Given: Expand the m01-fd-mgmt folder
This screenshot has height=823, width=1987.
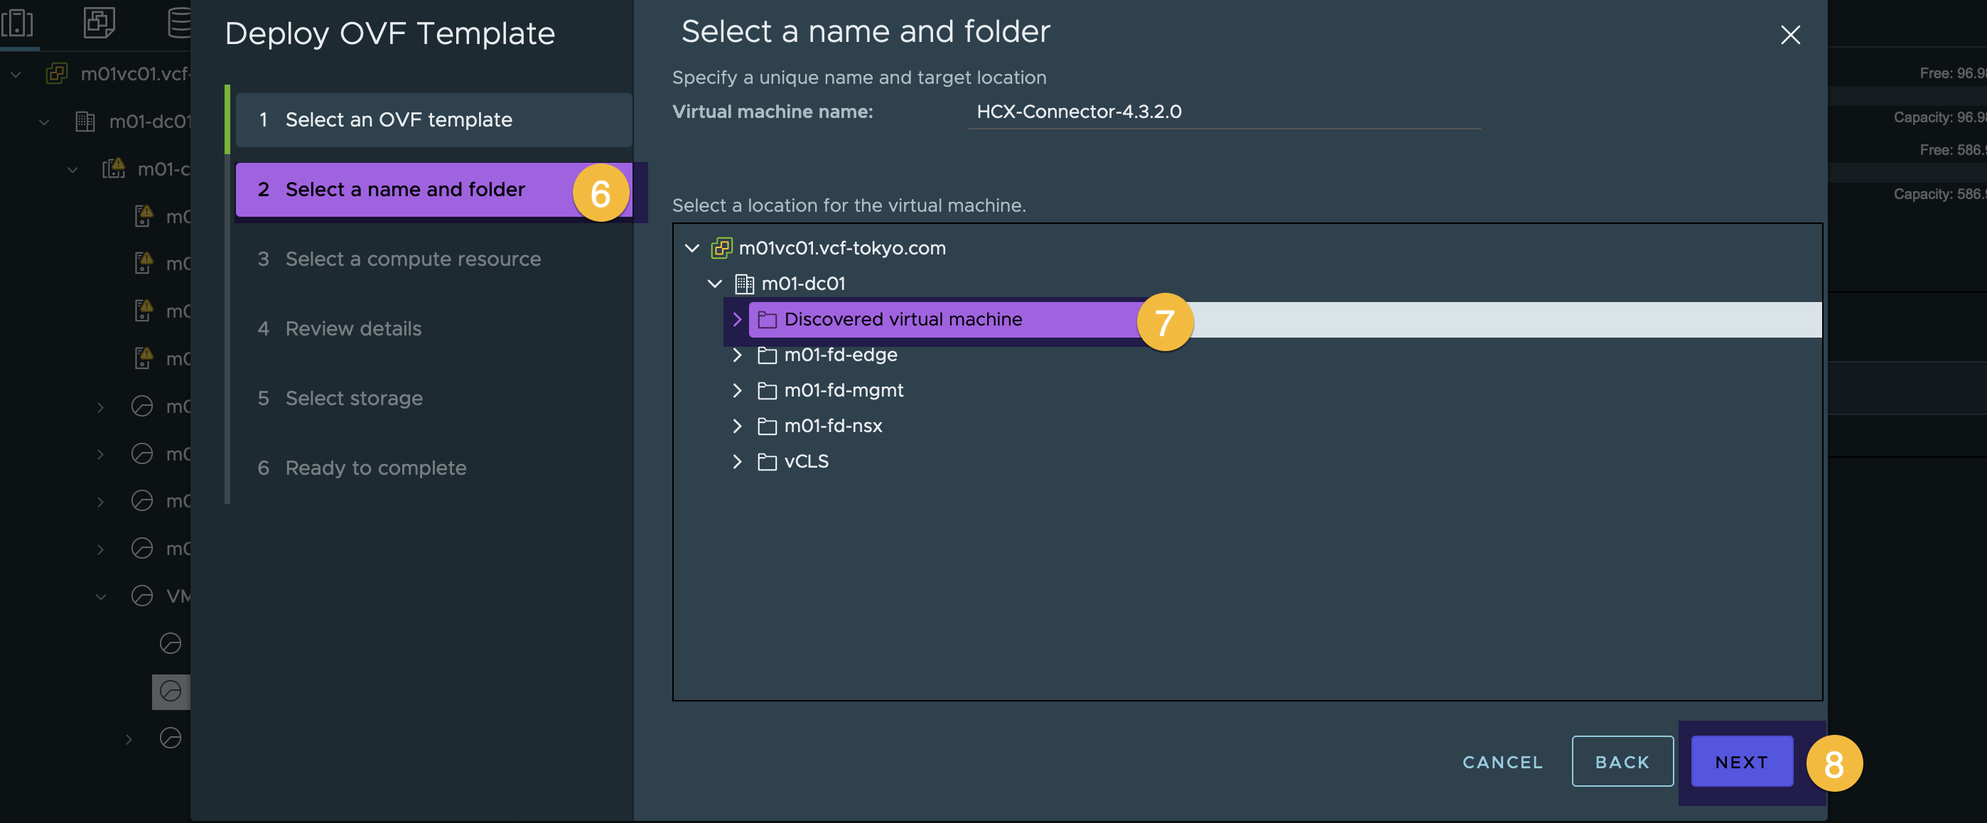Looking at the screenshot, I should (738, 390).
